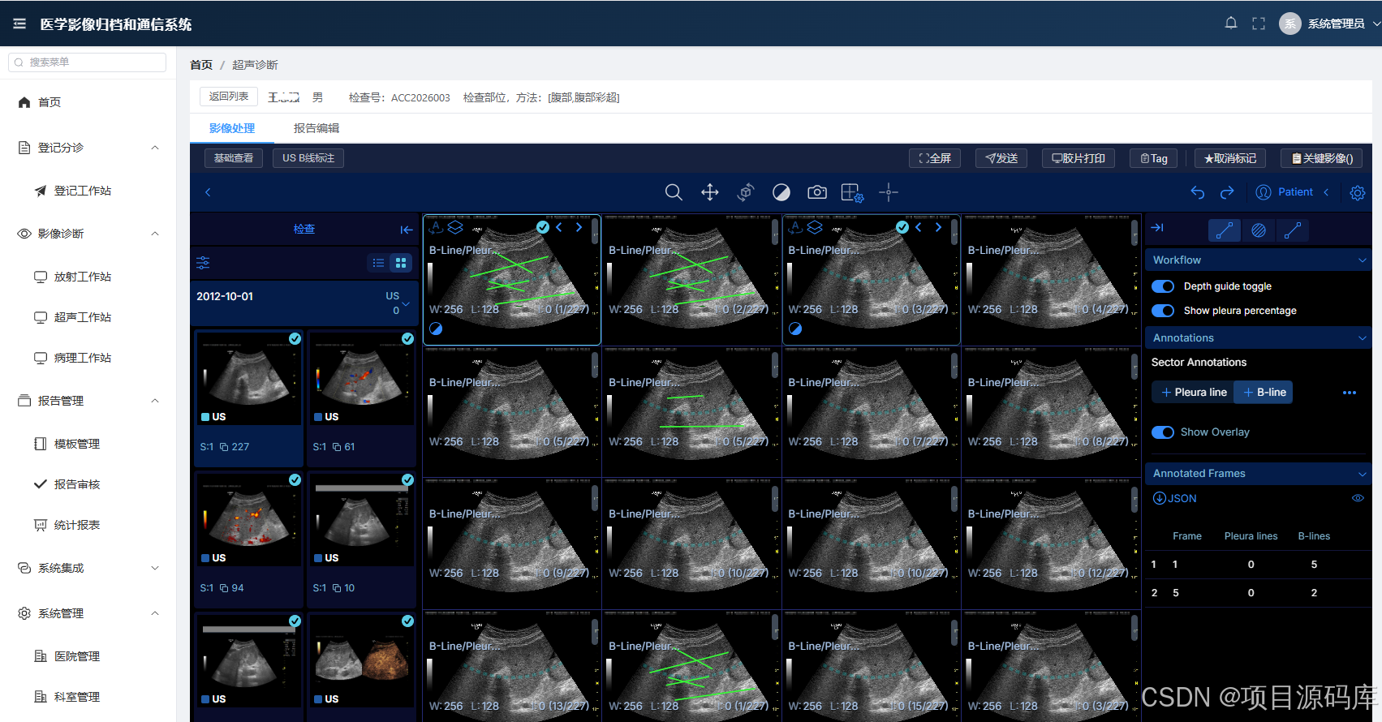Uncheck the series thumbnail with 10 images
Image resolution: width=1382 pixels, height=722 pixels.
point(407,479)
